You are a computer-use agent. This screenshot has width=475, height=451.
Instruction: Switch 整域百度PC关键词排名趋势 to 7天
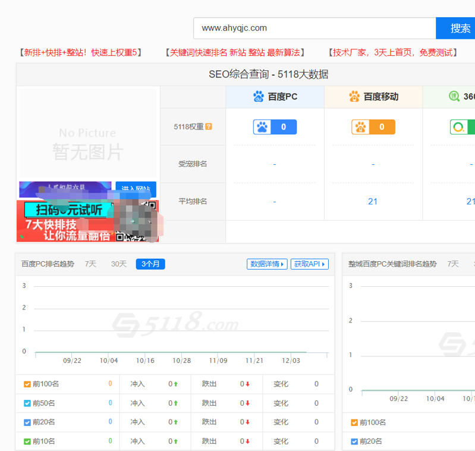[x=453, y=264]
